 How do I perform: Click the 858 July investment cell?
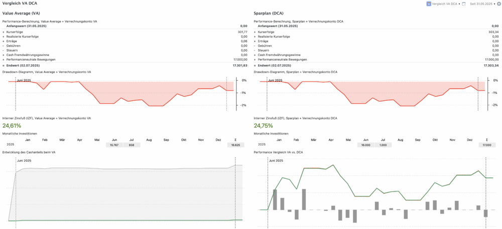(132, 145)
